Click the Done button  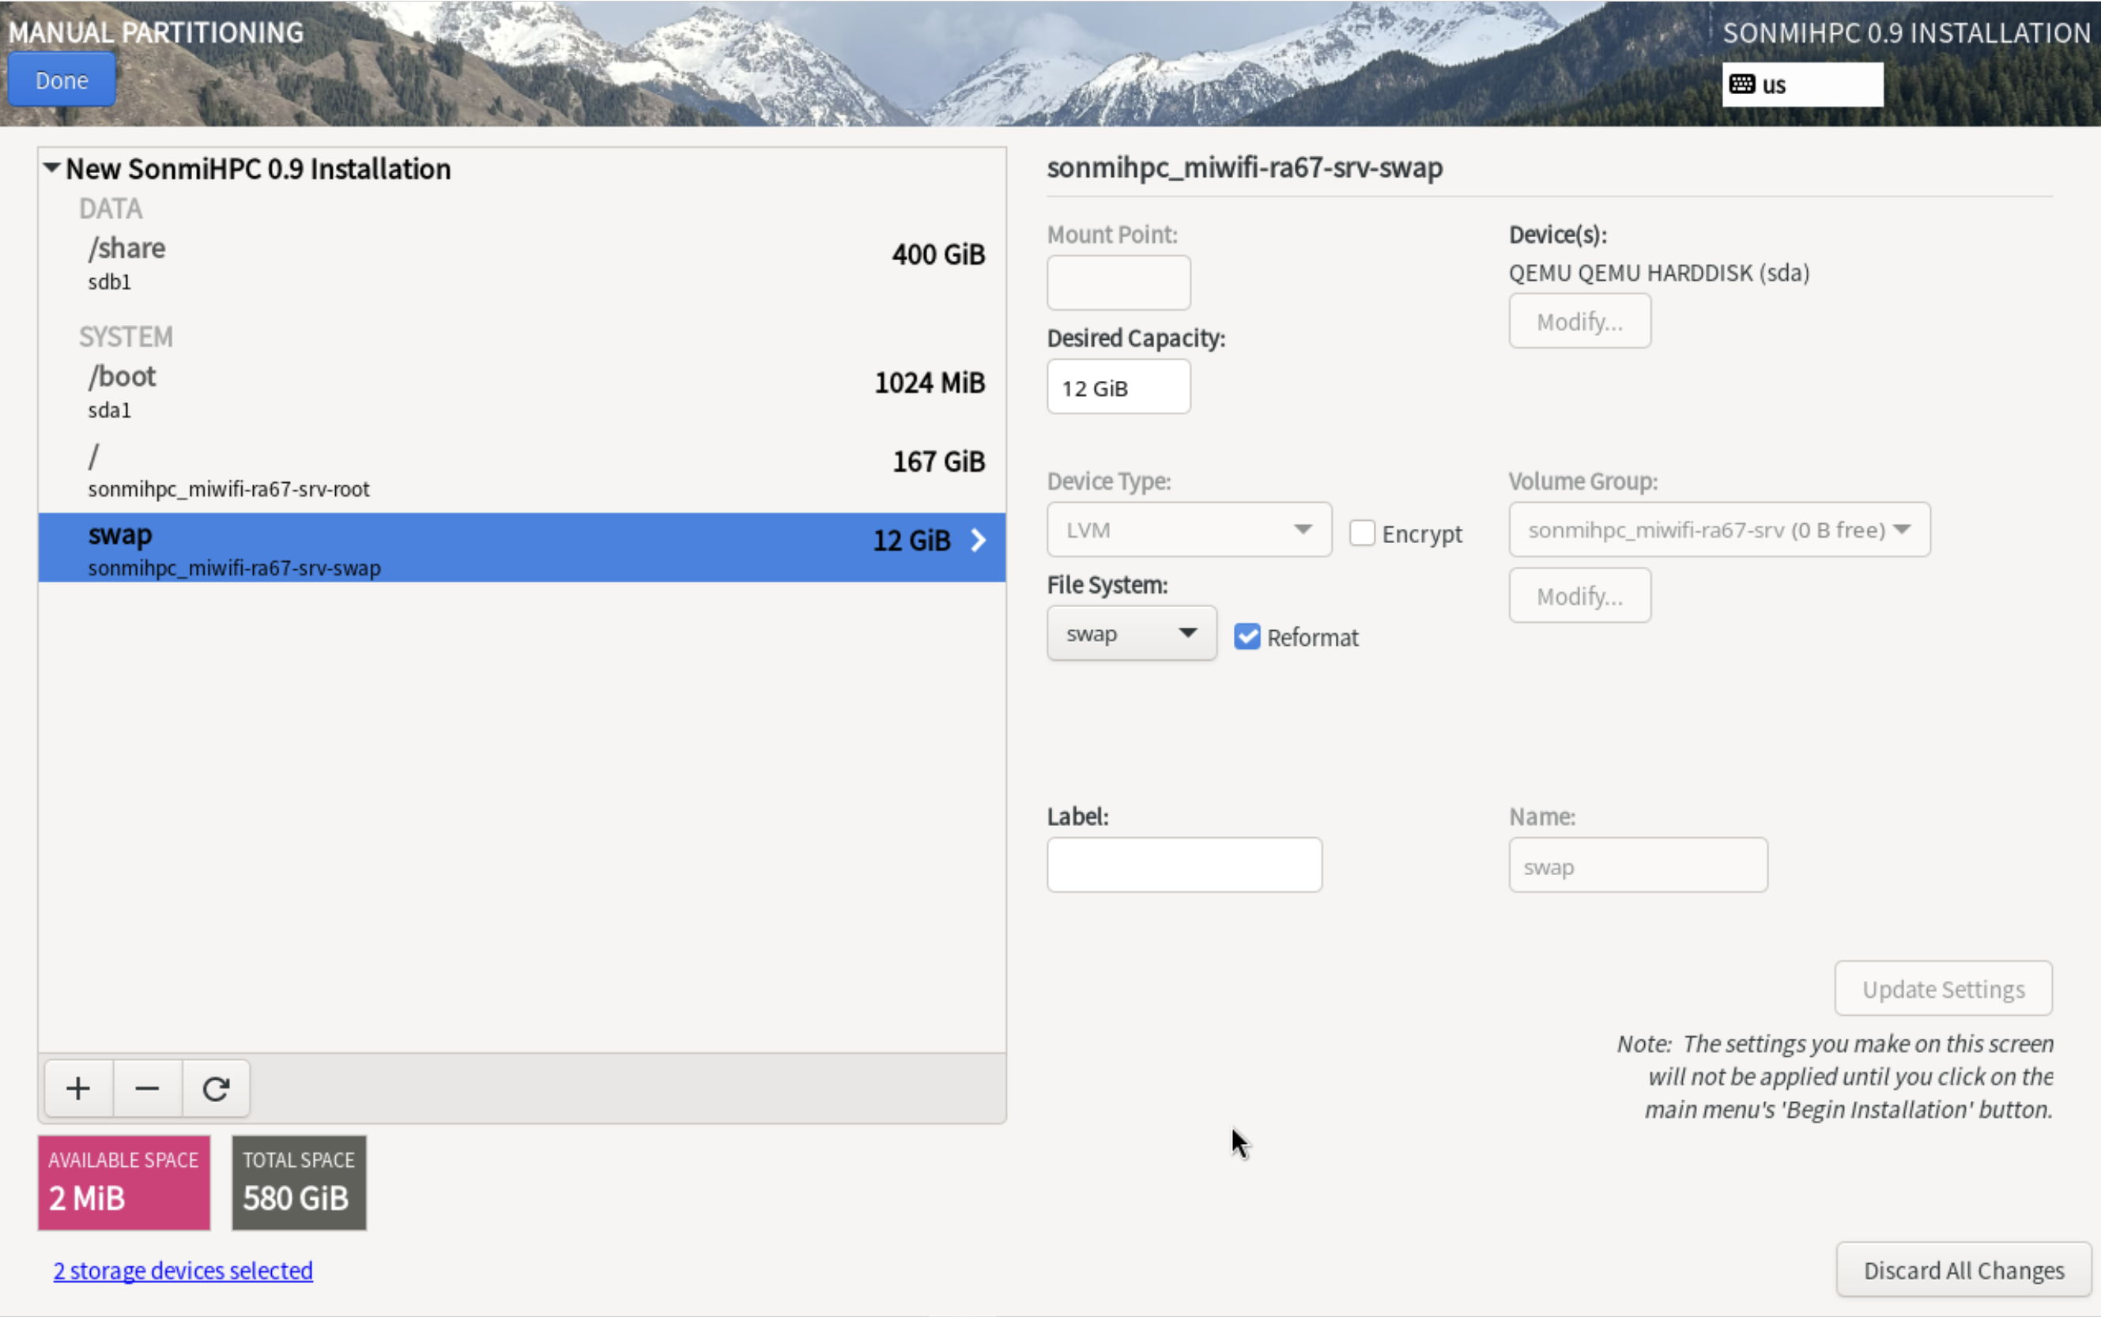point(62,80)
